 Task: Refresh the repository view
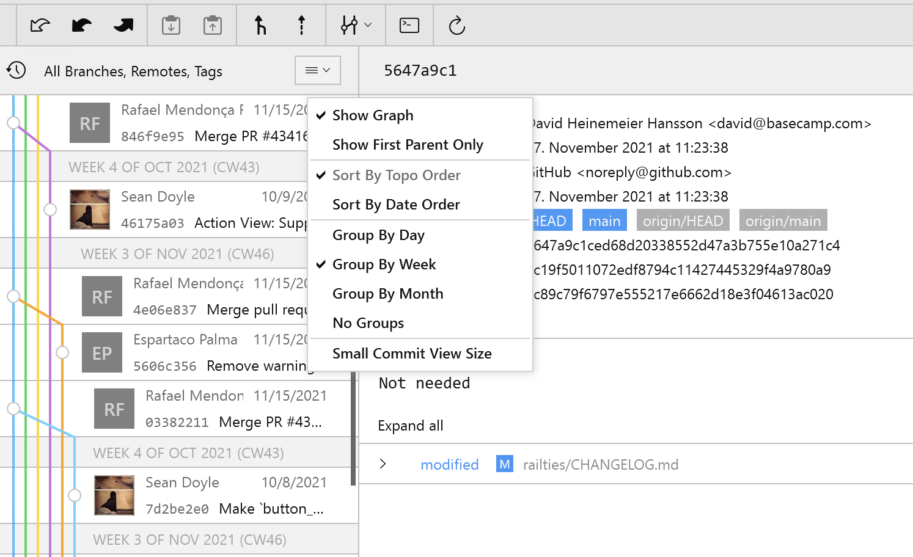pyautogui.click(x=457, y=25)
